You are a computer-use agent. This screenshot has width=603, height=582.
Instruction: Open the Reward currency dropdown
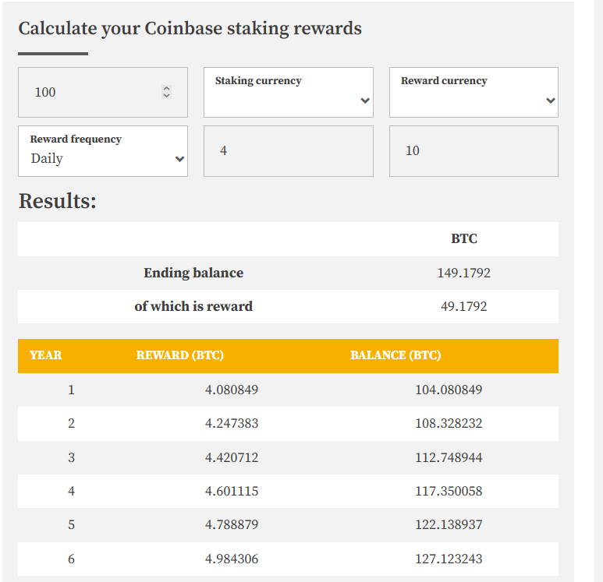pyautogui.click(x=474, y=92)
